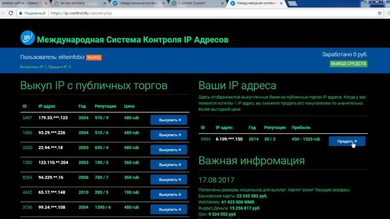390x219 pixels.
Task: Close the revizor-online tab
Action: 104,3
